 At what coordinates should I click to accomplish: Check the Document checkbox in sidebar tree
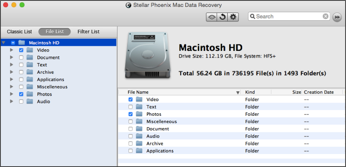21,57
